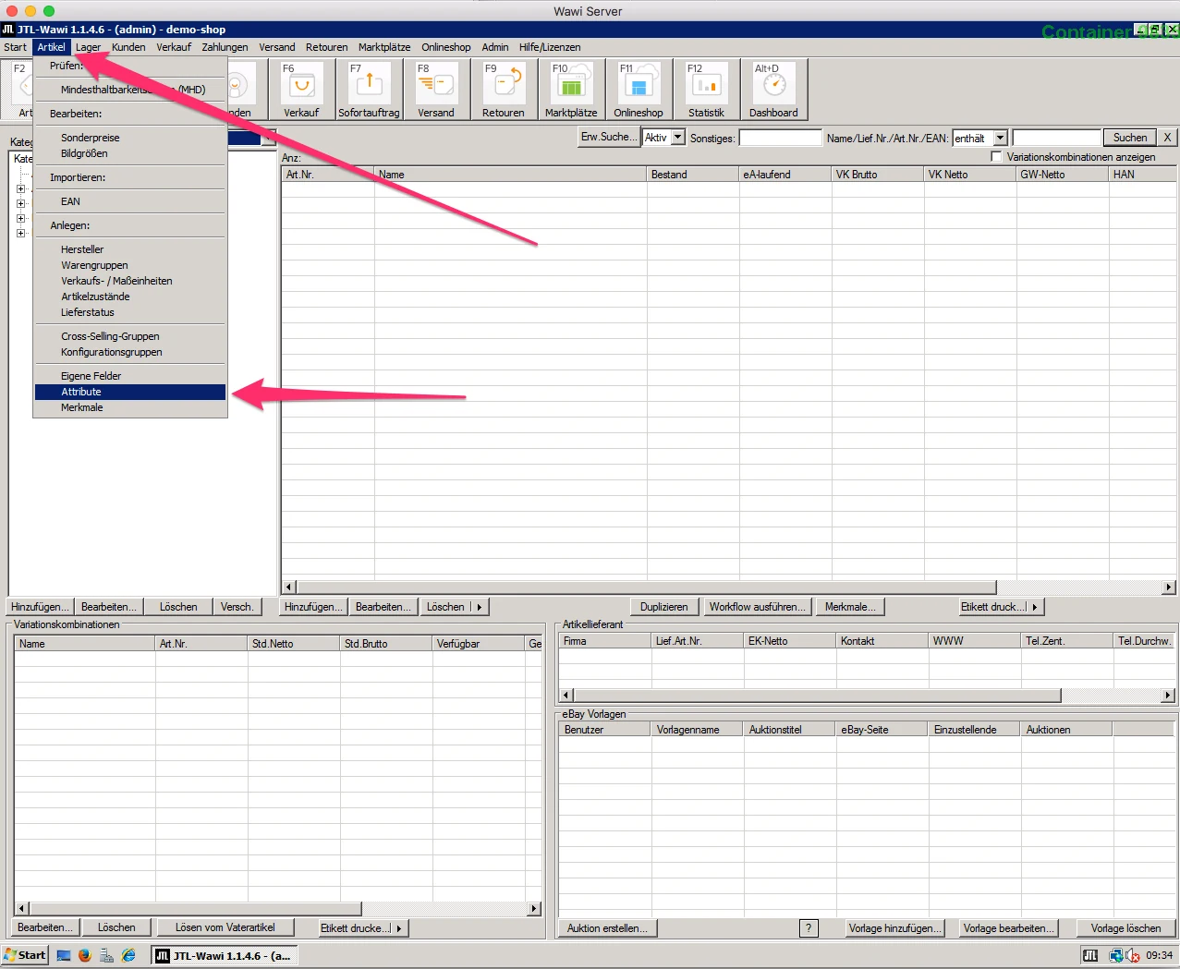Screen dimensions: 1180x969
Task: Click the question mark help button
Action: click(809, 928)
